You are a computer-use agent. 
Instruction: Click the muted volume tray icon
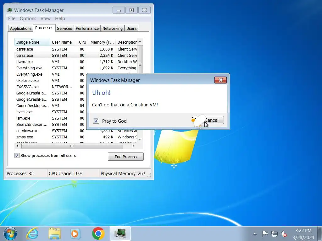284,233
